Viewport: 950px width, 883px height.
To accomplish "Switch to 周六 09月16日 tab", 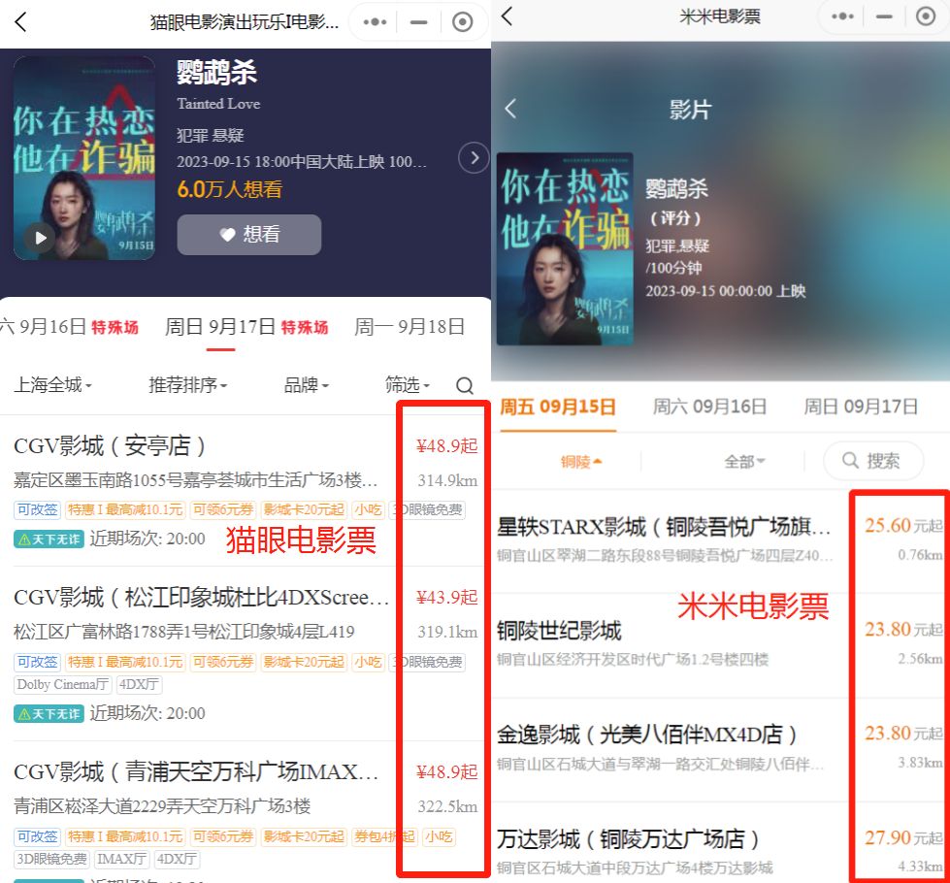I will 709,407.
